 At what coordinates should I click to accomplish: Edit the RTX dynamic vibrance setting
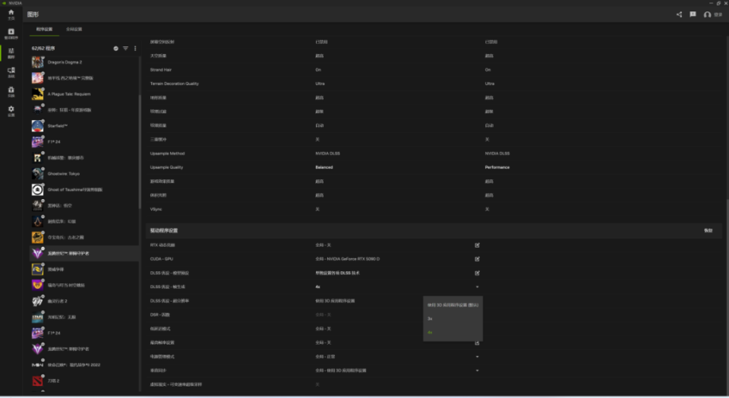(477, 245)
